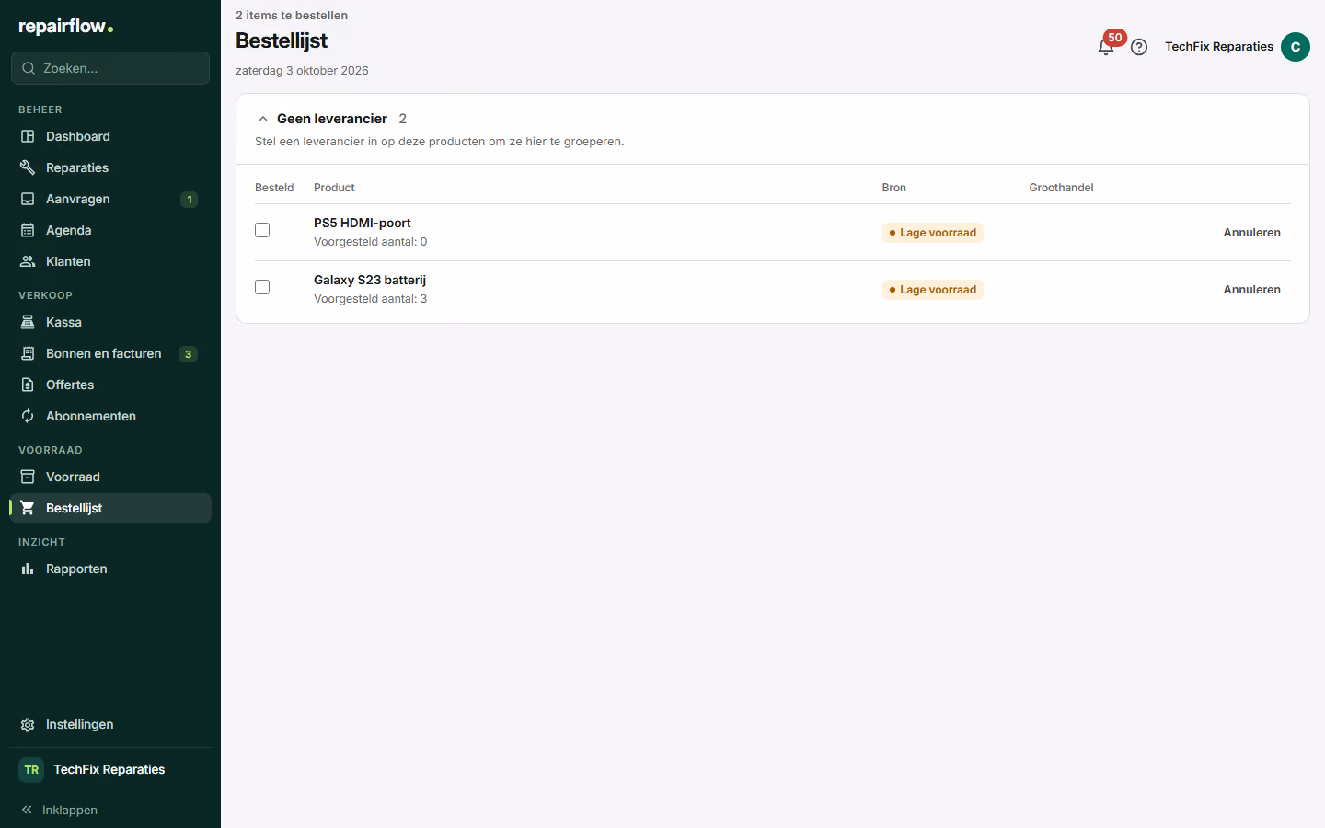Click the Offertes document icon

[x=28, y=385]
